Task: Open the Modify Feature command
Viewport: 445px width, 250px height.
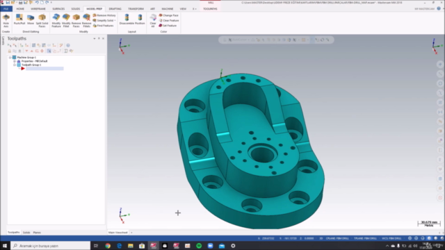Action: click(x=56, y=21)
